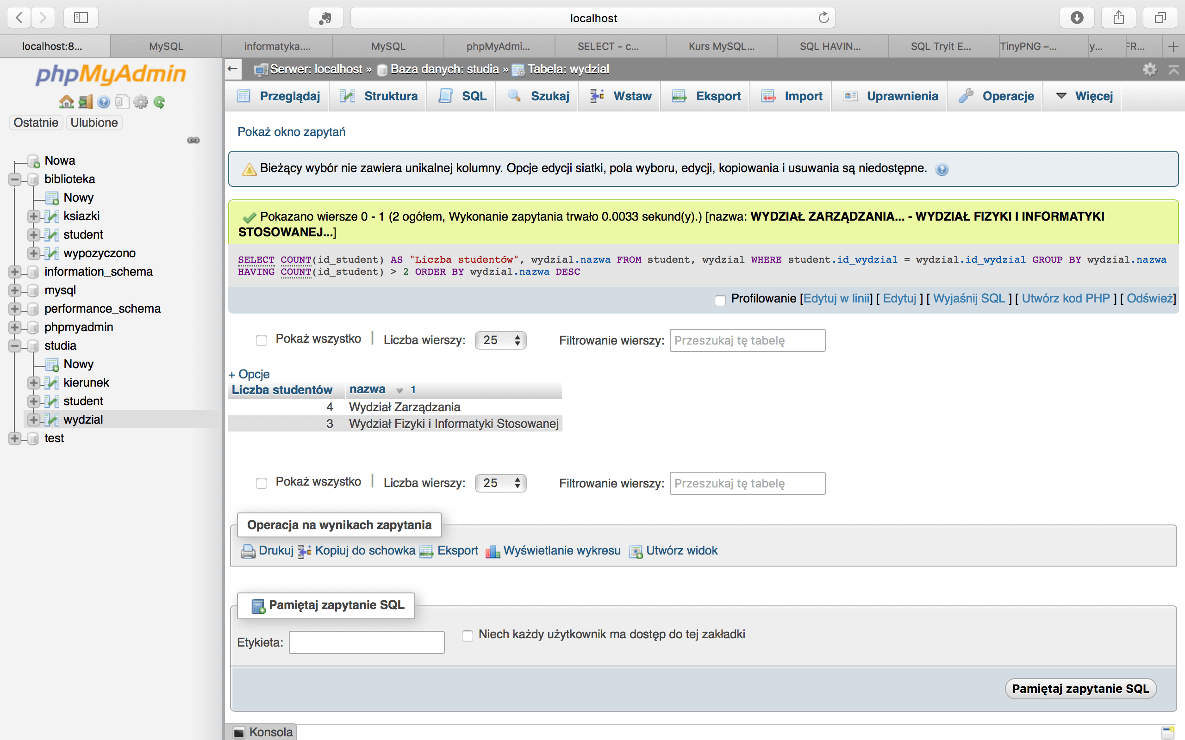Image resolution: width=1185 pixels, height=740 pixels.
Task: Click Safari share icon
Action: [1118, 18]
